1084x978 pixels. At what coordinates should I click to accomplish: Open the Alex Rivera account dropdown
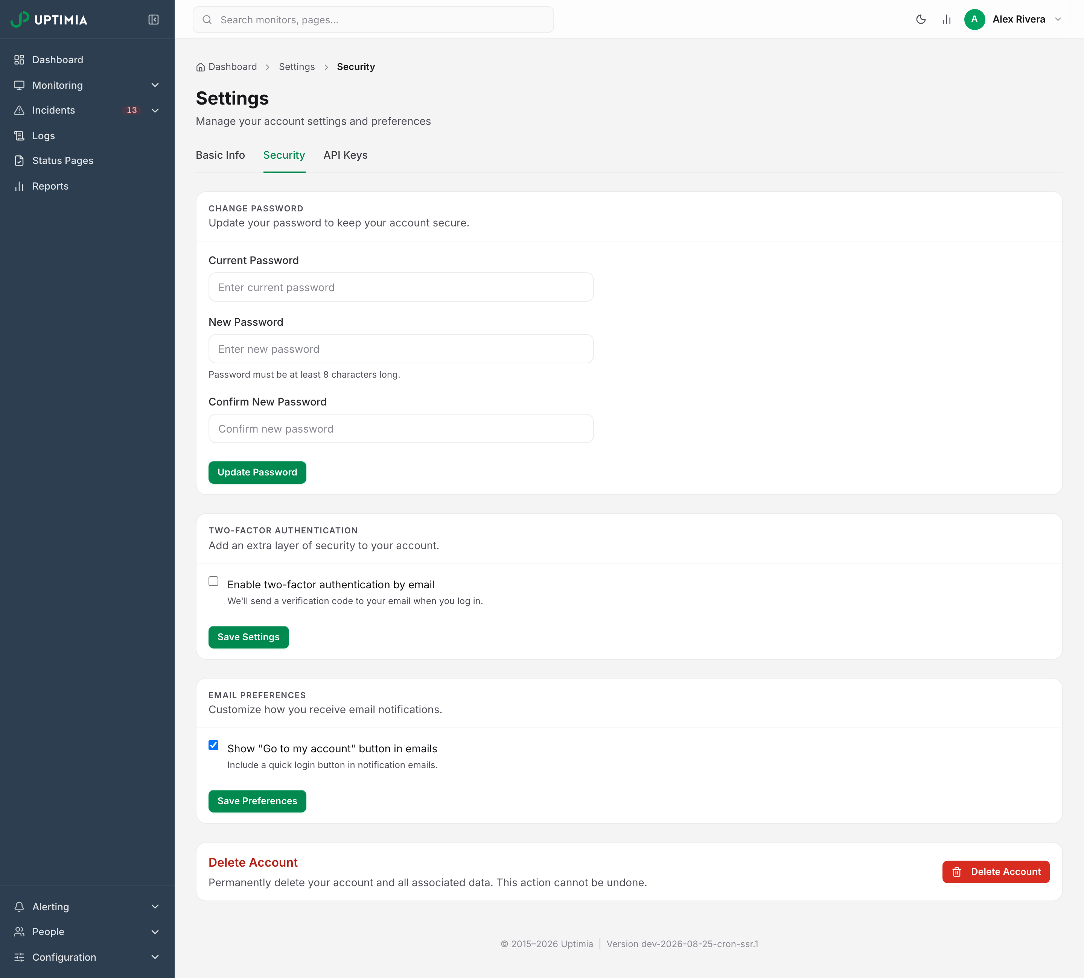click(1013, 19)
